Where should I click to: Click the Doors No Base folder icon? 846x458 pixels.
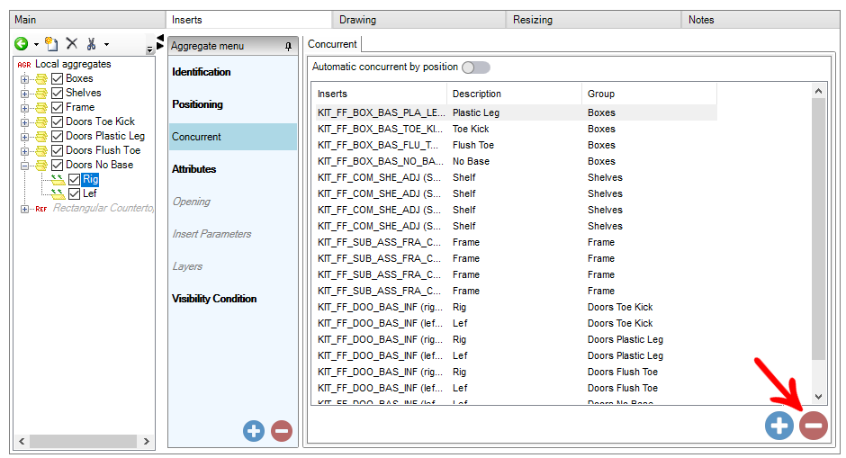[x=41, y=165]
